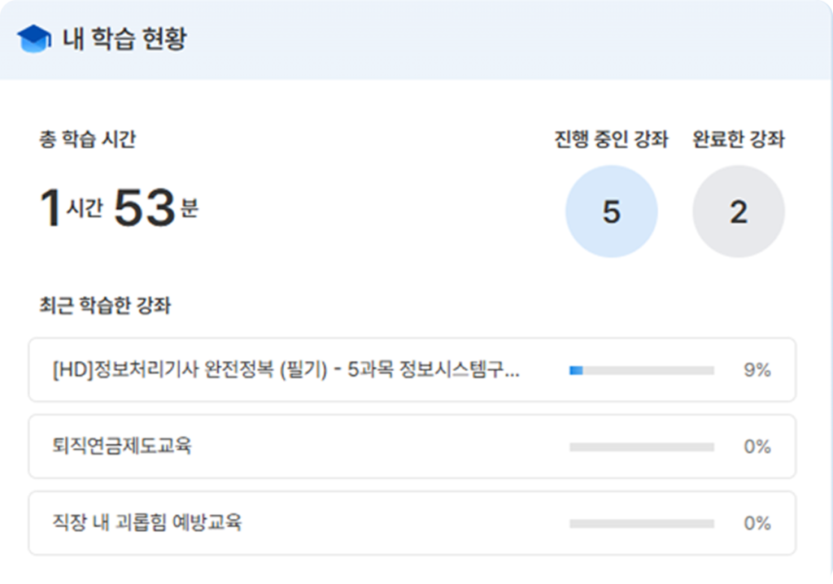Click the graduation cap icon

pyautogui.click(x=33, y=38)
